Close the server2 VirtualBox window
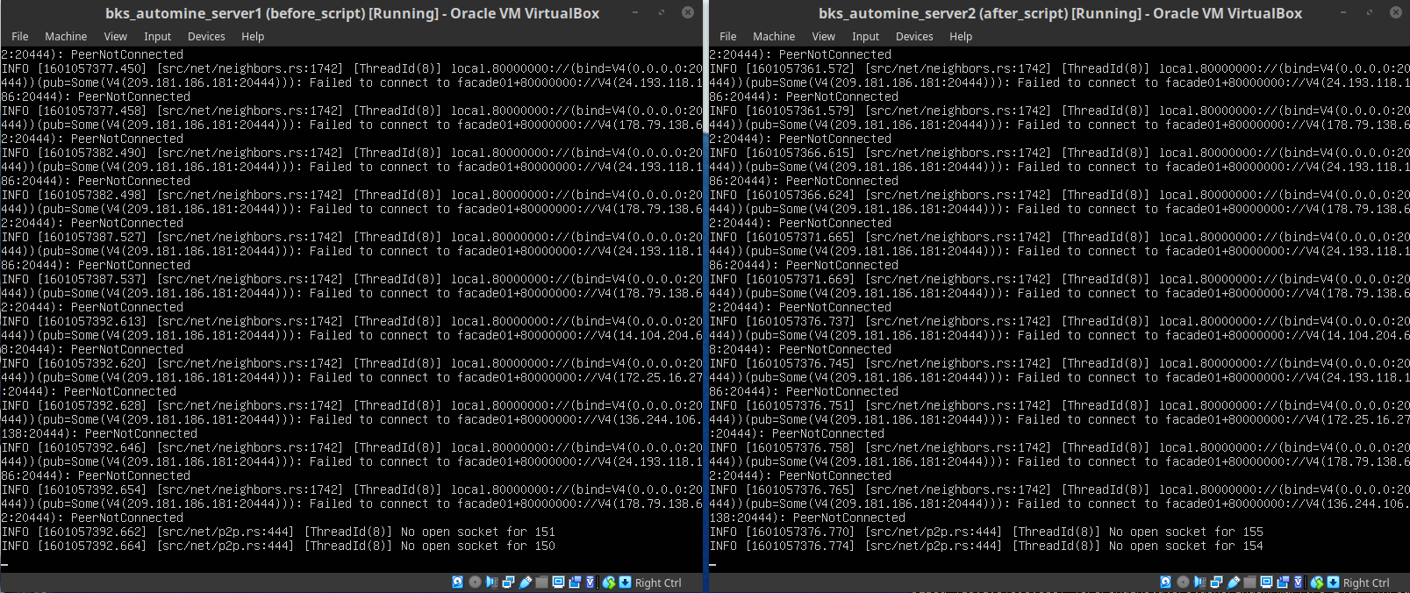This screenshot has width=1410, height=593. pos(1396,12)
